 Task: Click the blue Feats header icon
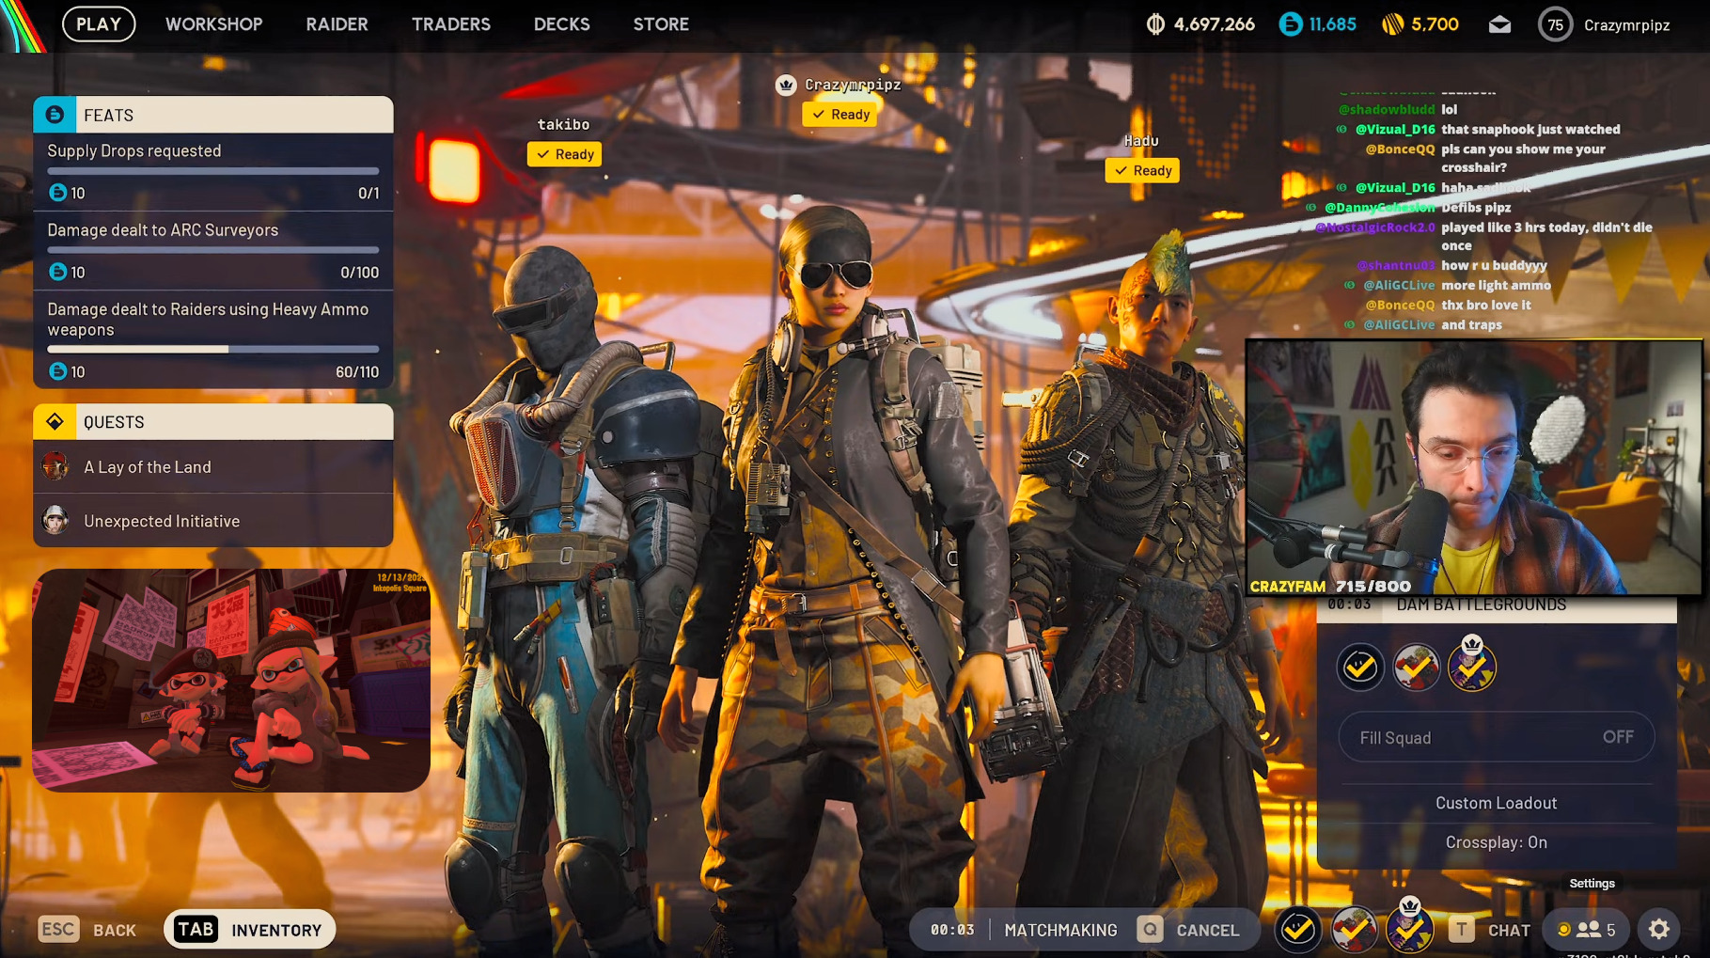tap(55, 115)
